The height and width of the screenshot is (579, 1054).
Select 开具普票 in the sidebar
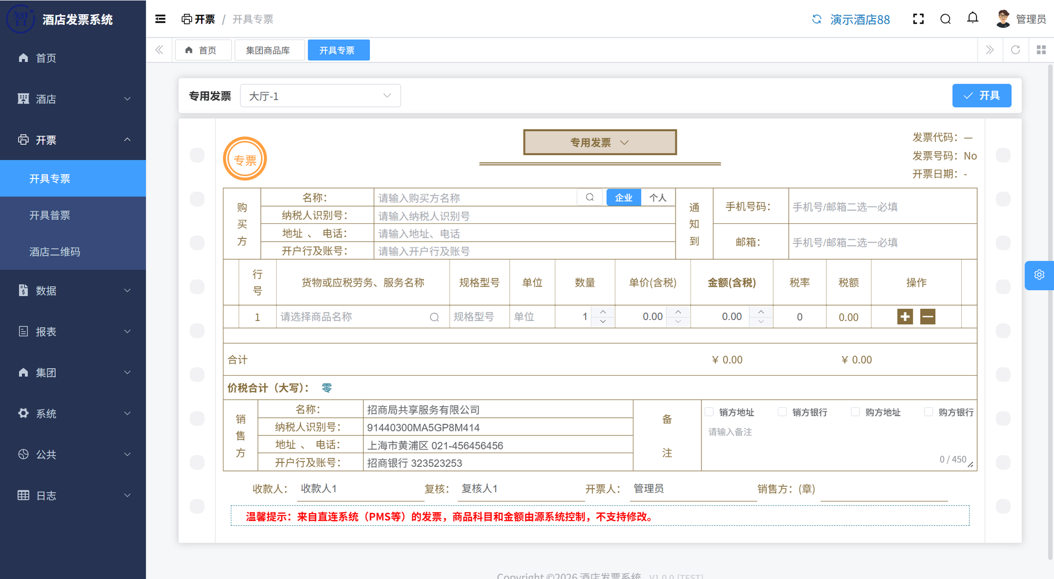click(x=73, y=215)
